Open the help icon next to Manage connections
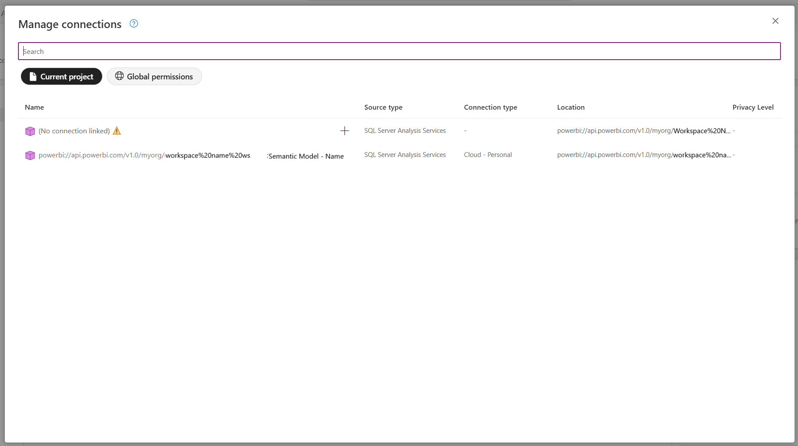The width and height of the screenshot is (798, 446). [134, 24]
